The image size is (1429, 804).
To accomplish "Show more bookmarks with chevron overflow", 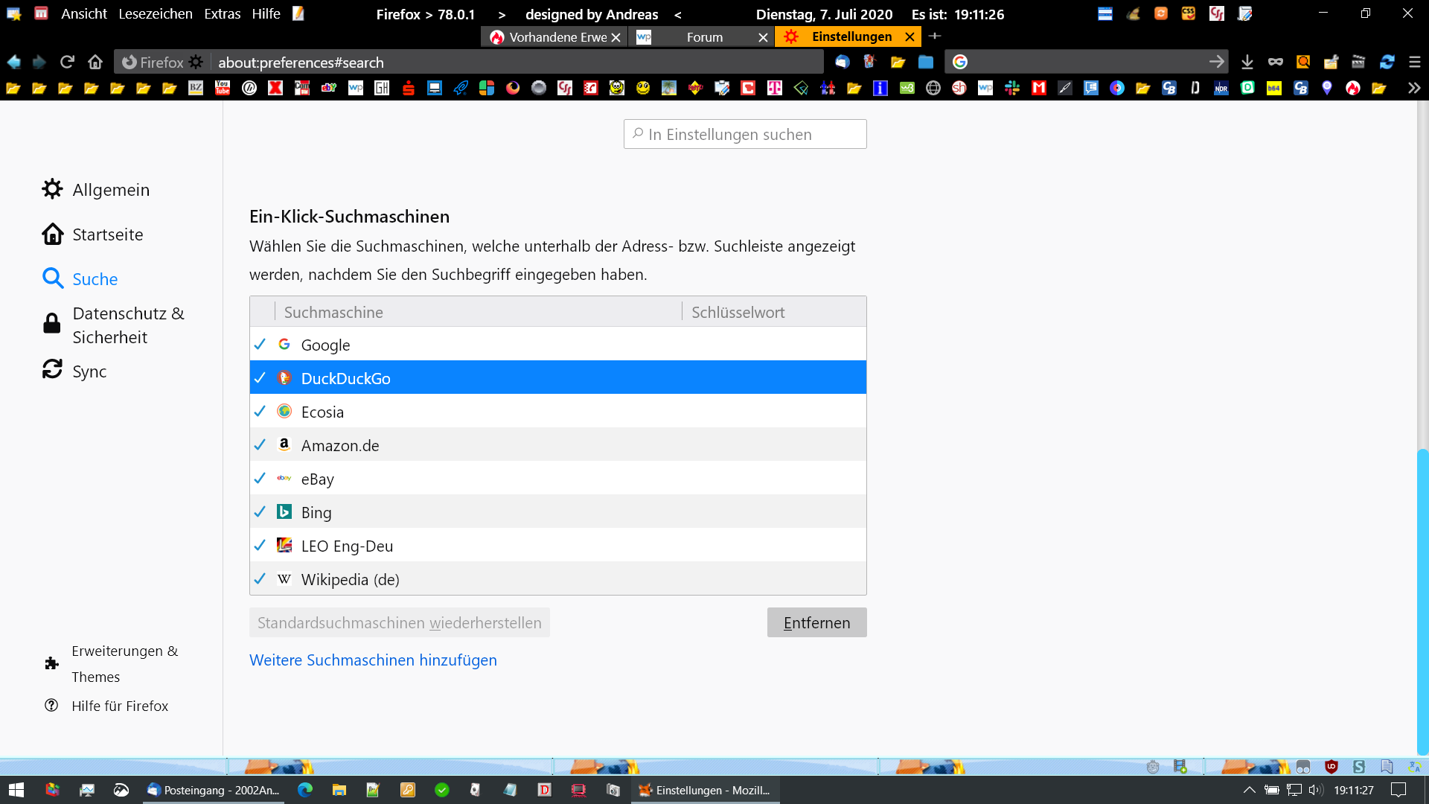I will click(x=1413, y=88).
